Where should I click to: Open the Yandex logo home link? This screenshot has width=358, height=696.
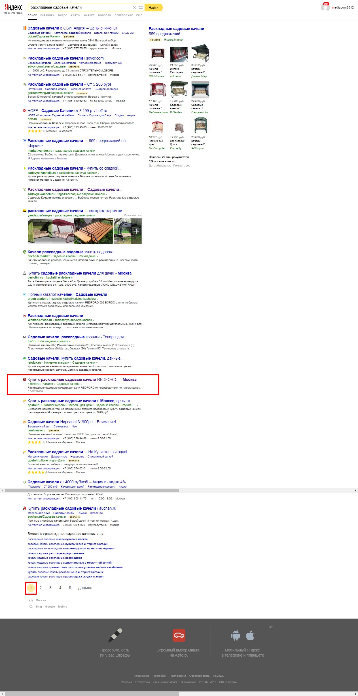13,7
